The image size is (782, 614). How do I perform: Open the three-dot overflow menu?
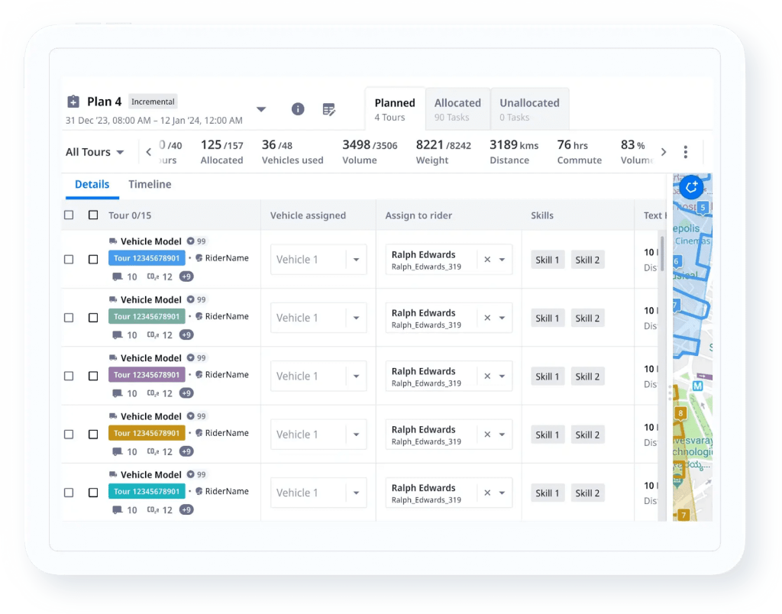click(x=686, y=151)
